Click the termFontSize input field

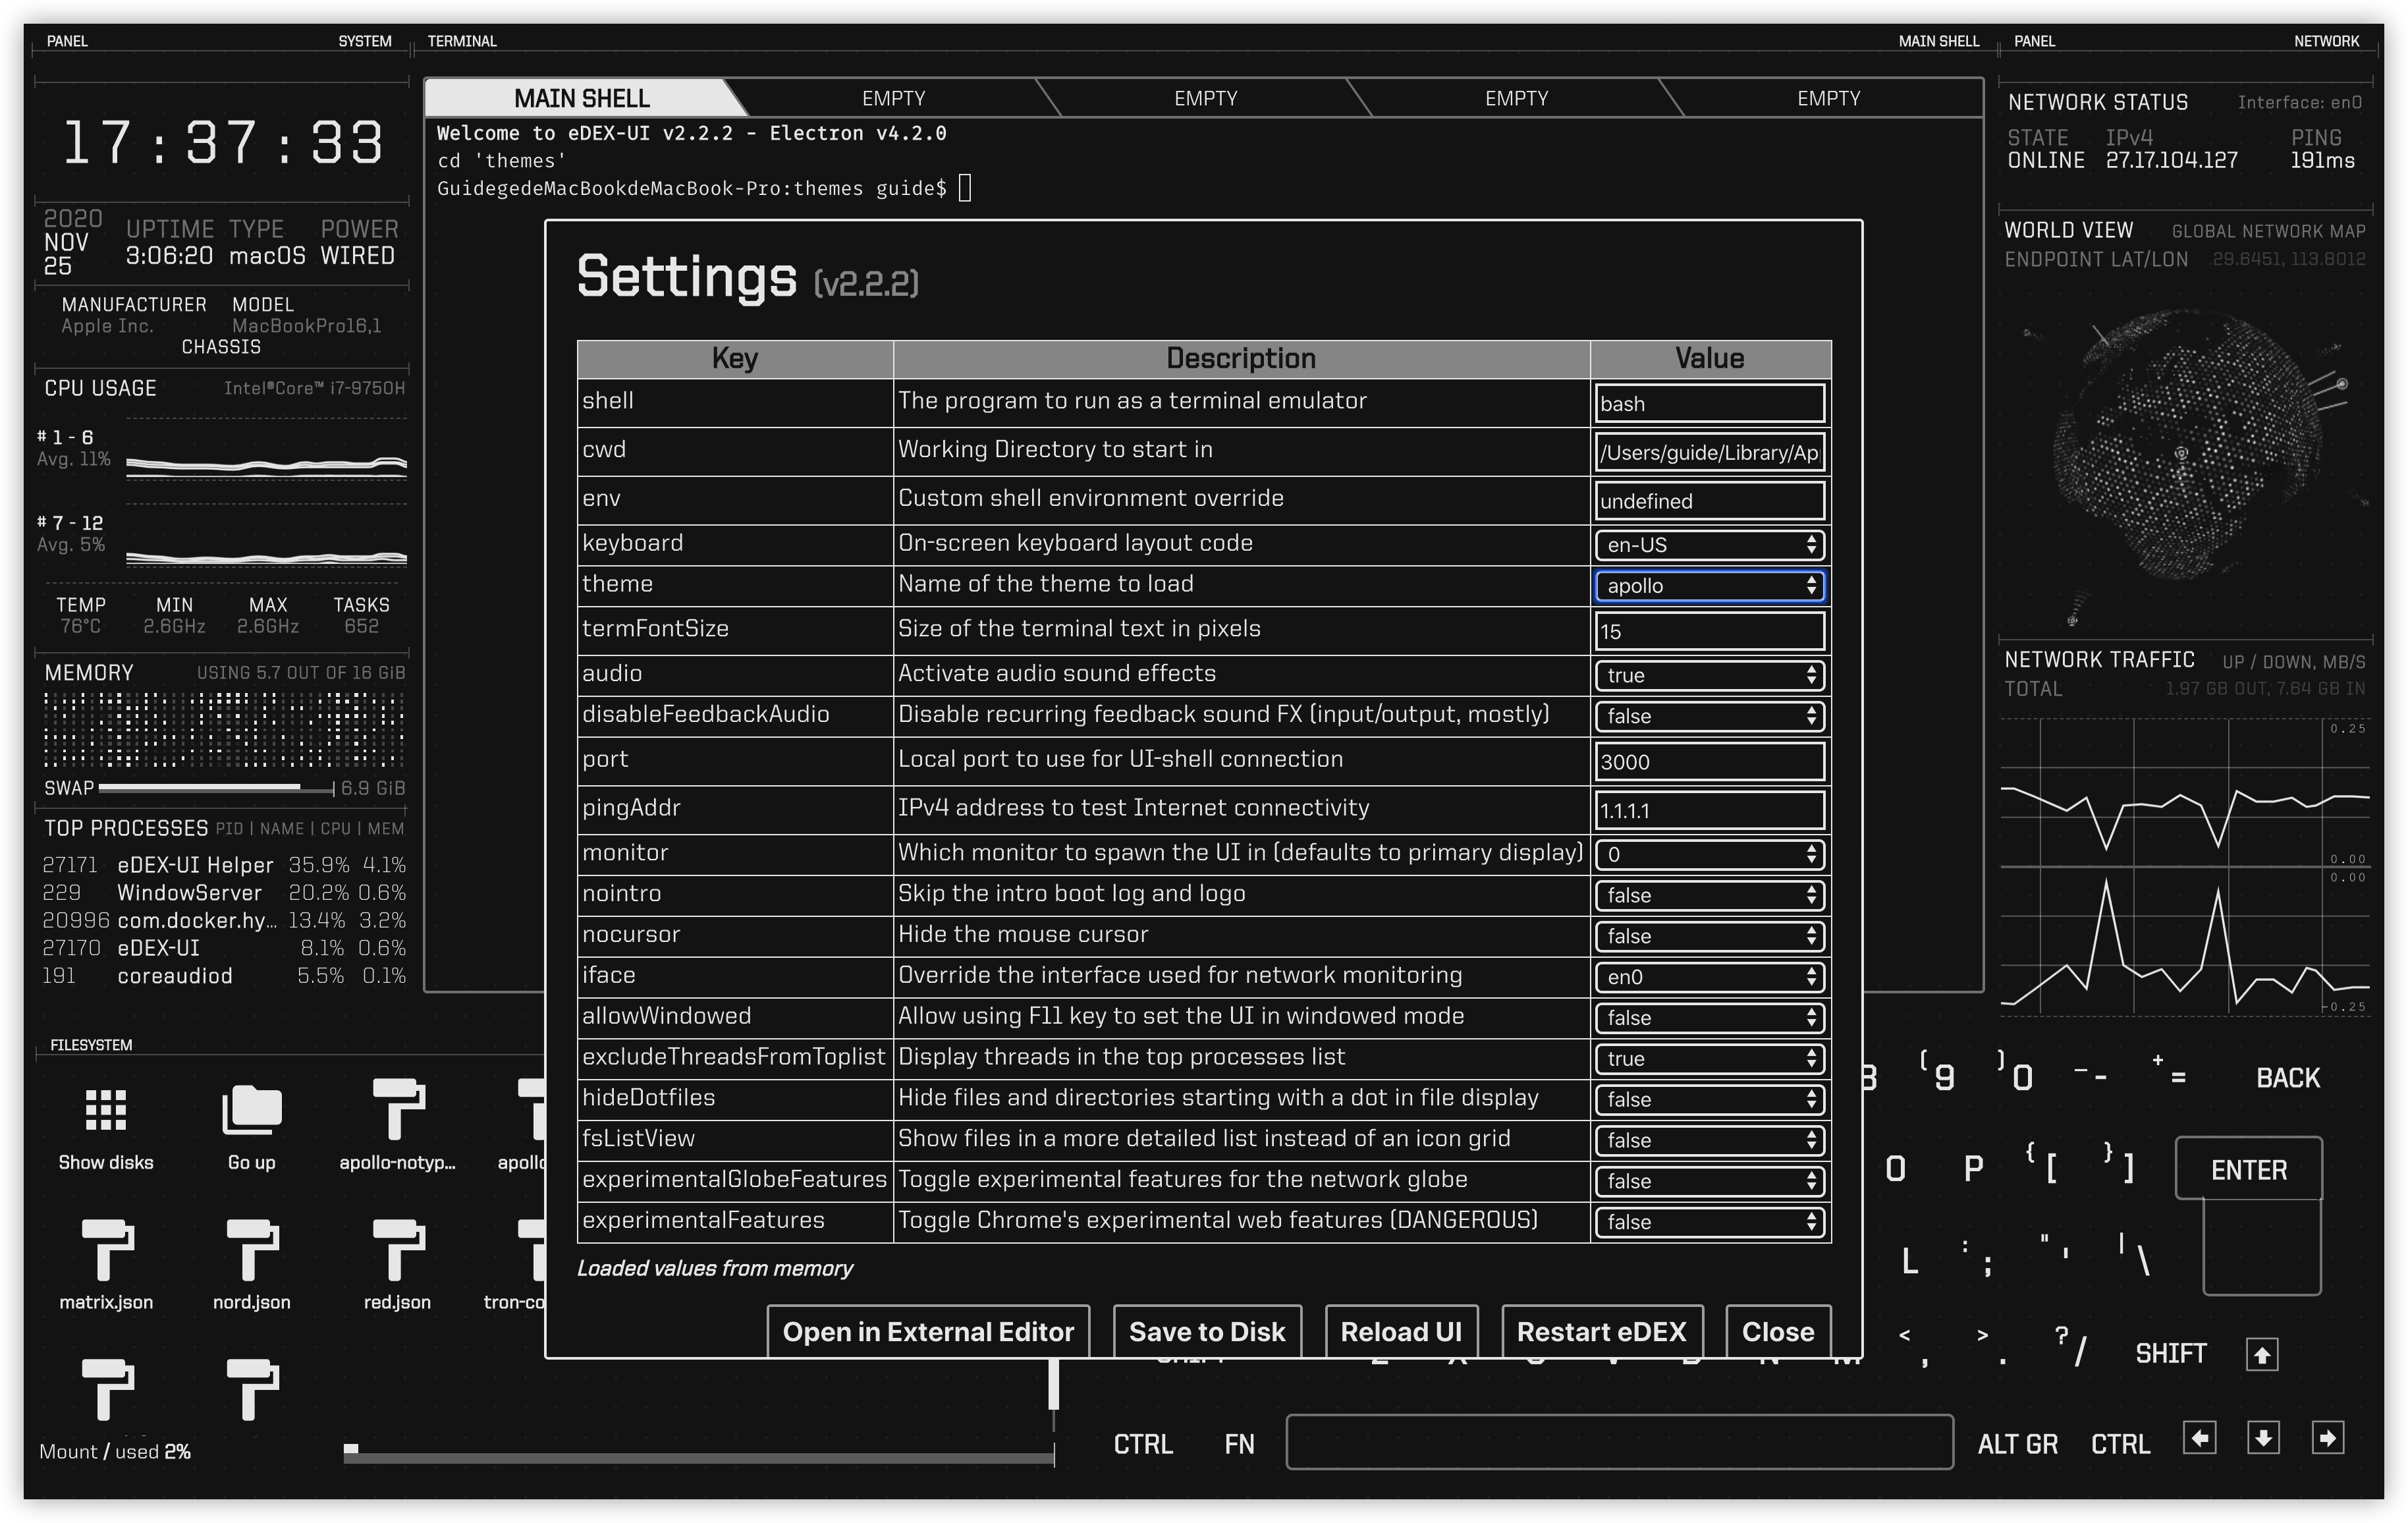[x=1709, y=632]
